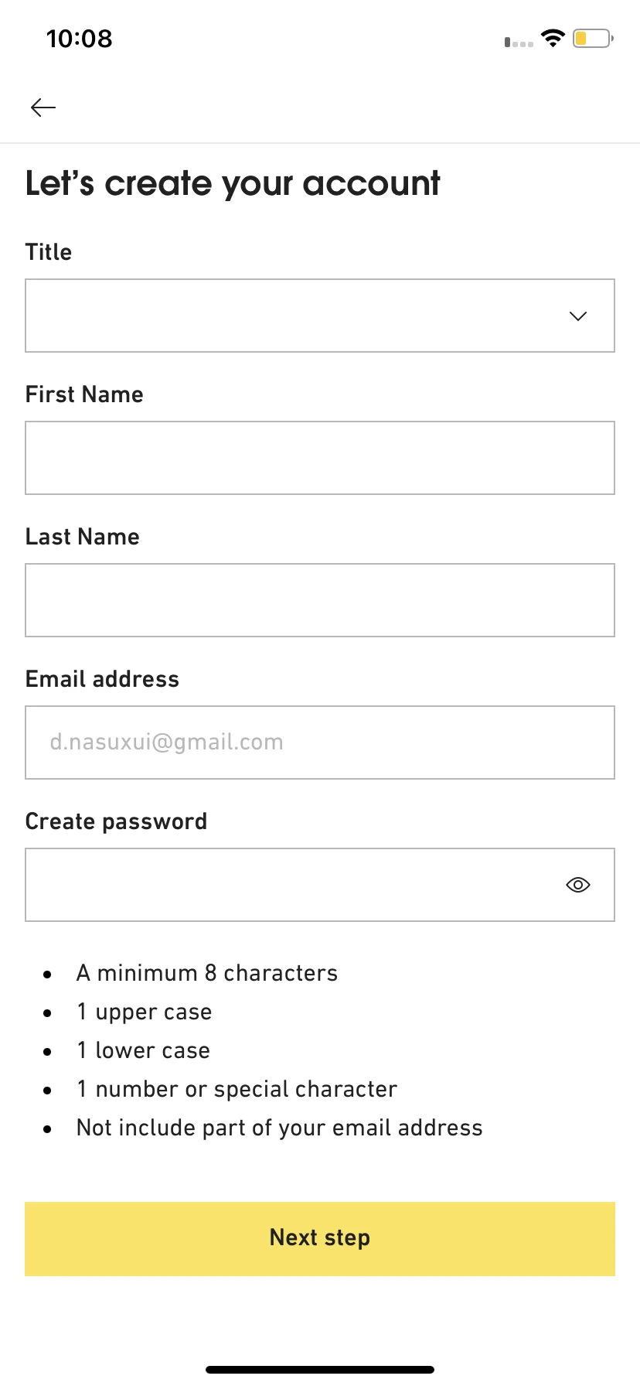Tap the Wi-Fi status icon

click(553, 38)
